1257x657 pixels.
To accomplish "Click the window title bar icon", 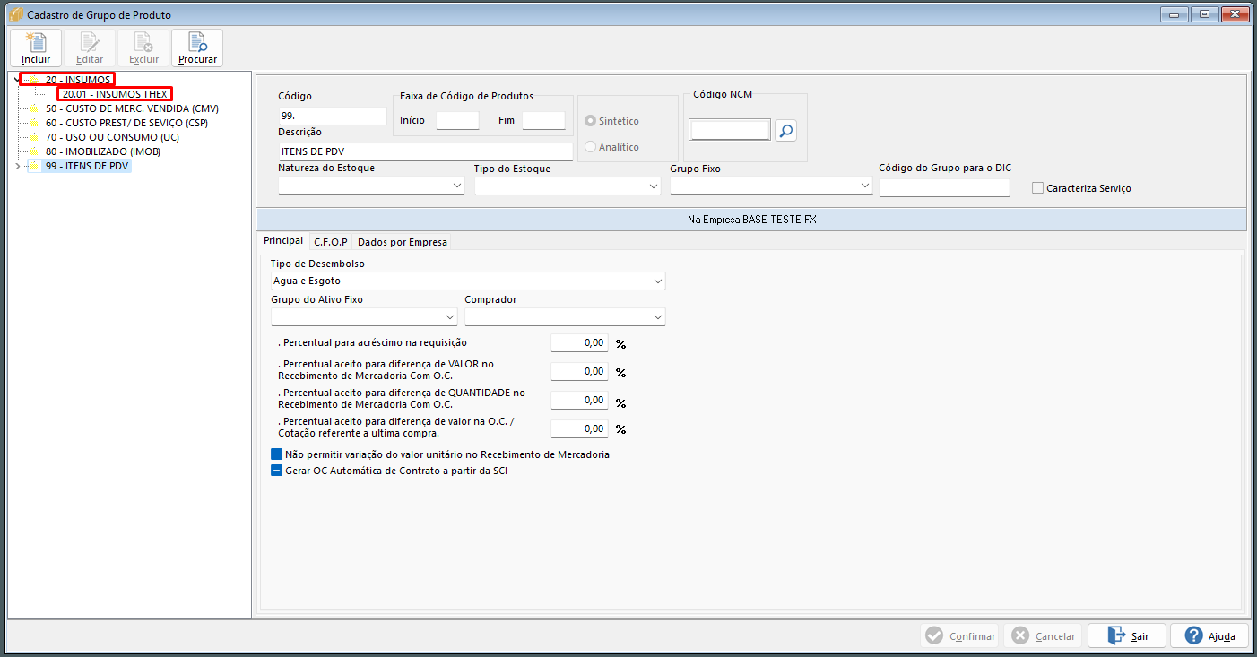I will click(14, 14).
